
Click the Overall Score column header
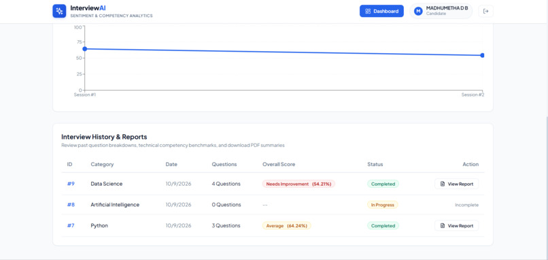279,164
